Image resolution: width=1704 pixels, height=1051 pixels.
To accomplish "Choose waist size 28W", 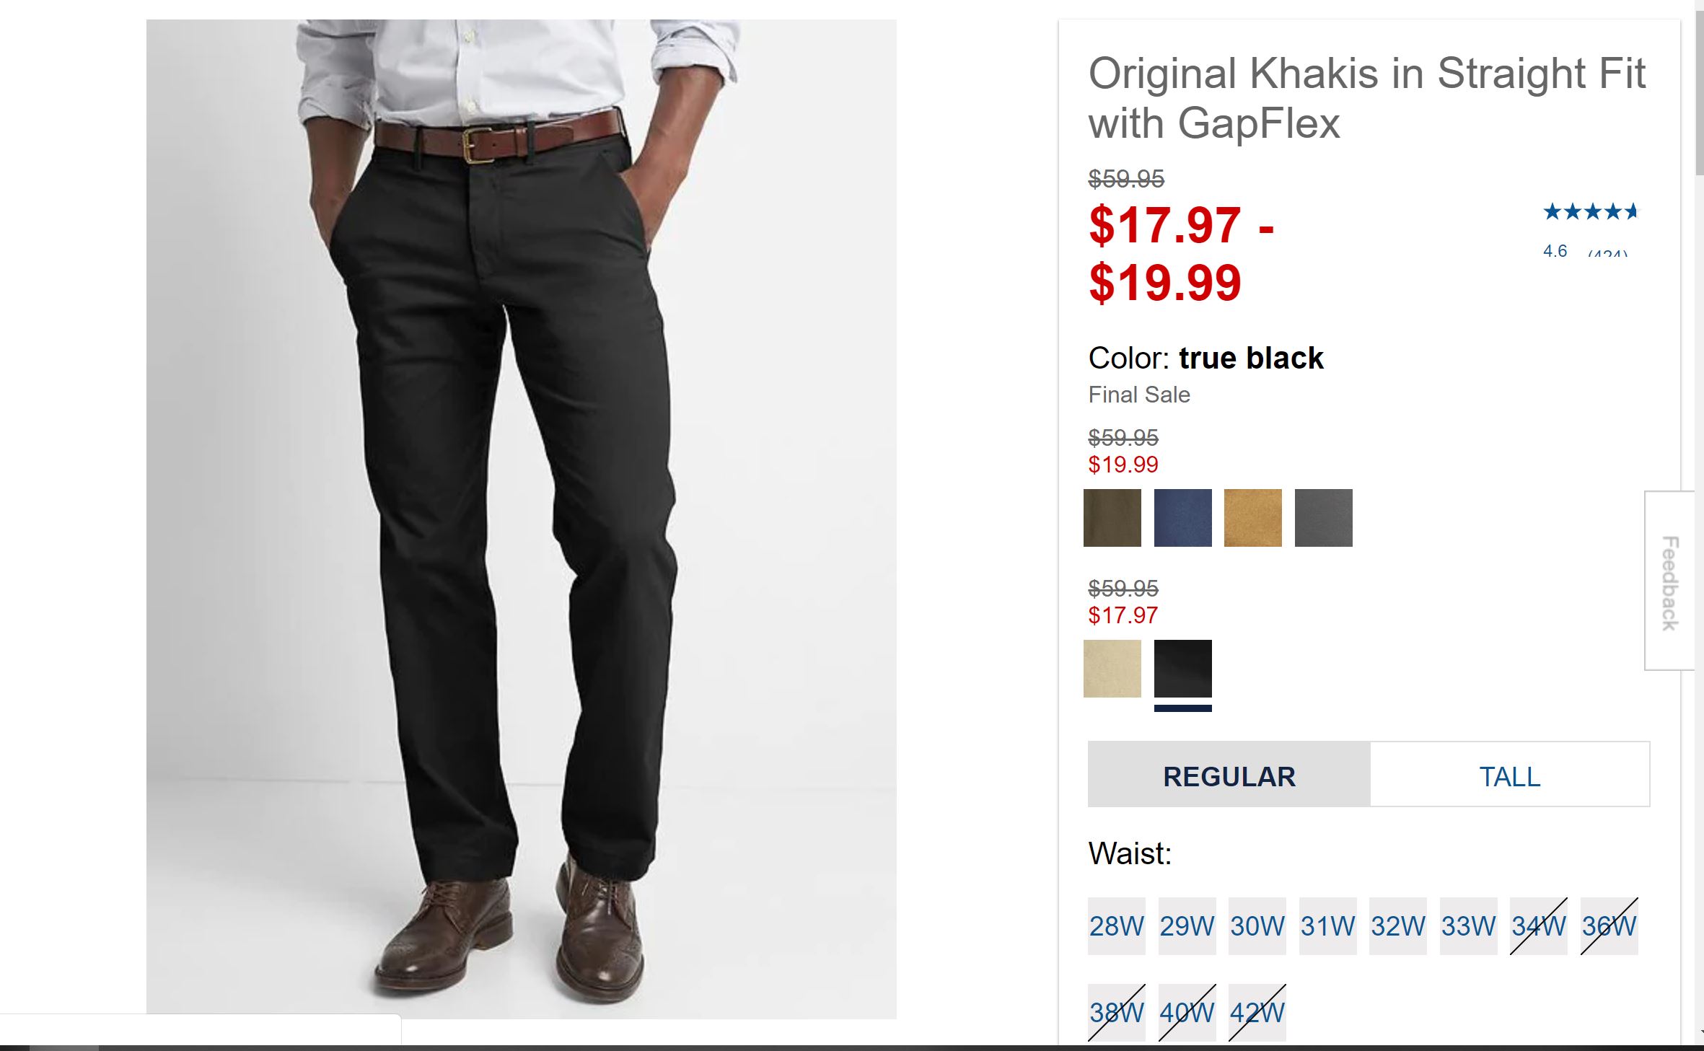I will 1116,925.
